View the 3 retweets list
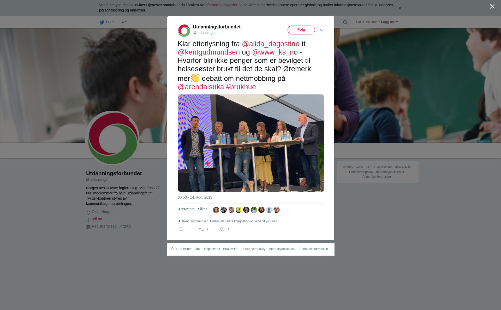This screenshot has height=310, width=501. 186,209
